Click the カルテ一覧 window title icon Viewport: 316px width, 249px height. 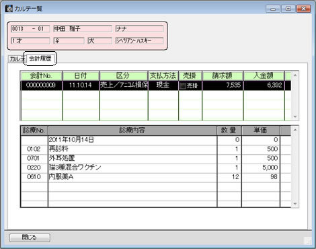9,9
